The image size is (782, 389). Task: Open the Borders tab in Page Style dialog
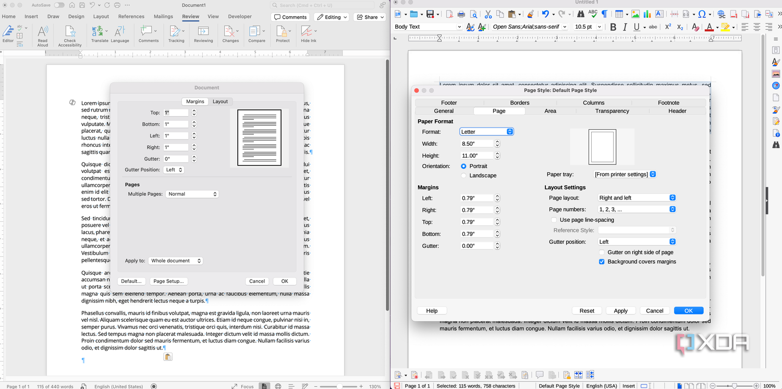[520, 103]
